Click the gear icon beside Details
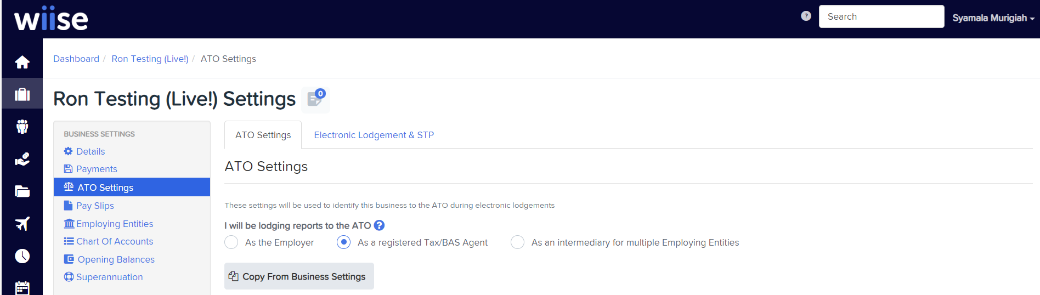Viewport: 1040px width, 295px height. (x=68, y=151)
